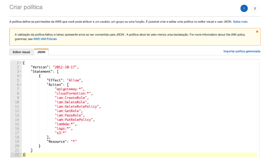This screenshot has width=262, height=160.
Task: Collapse the fold arrow at line 4
Action: click(20, 76)
